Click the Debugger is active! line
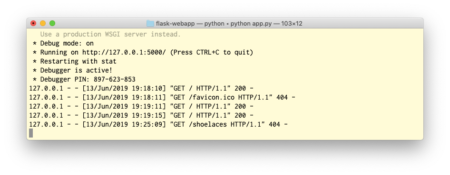Image resolution: width=450 pixels, height=175 pixels. (73, 70)
